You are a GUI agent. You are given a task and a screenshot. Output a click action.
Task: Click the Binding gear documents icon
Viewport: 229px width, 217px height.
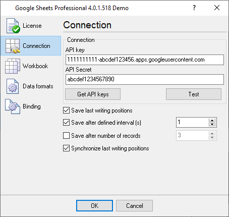tap(13, 106)
